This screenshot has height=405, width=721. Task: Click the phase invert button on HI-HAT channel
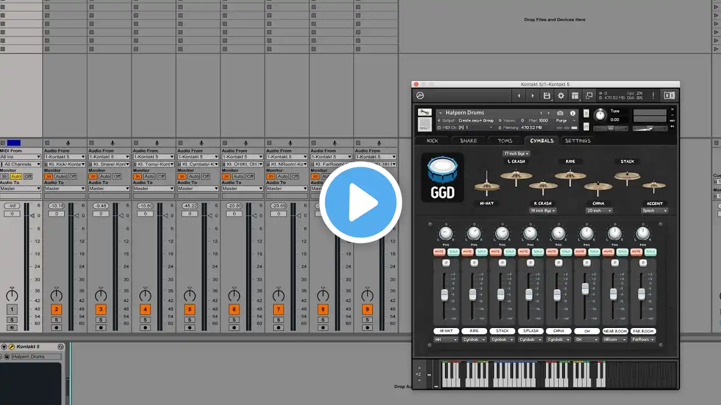[x=446, y=263]
